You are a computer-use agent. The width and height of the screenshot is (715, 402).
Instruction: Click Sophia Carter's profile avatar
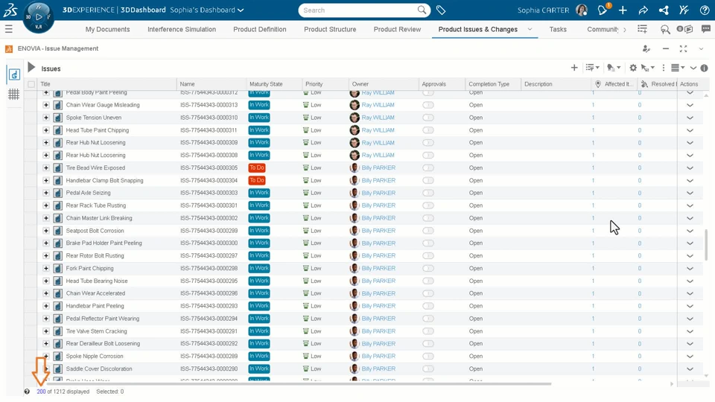[x=582, y=10]
